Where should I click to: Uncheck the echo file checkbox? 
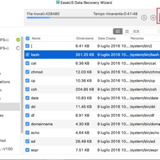(x=28, y=132)
